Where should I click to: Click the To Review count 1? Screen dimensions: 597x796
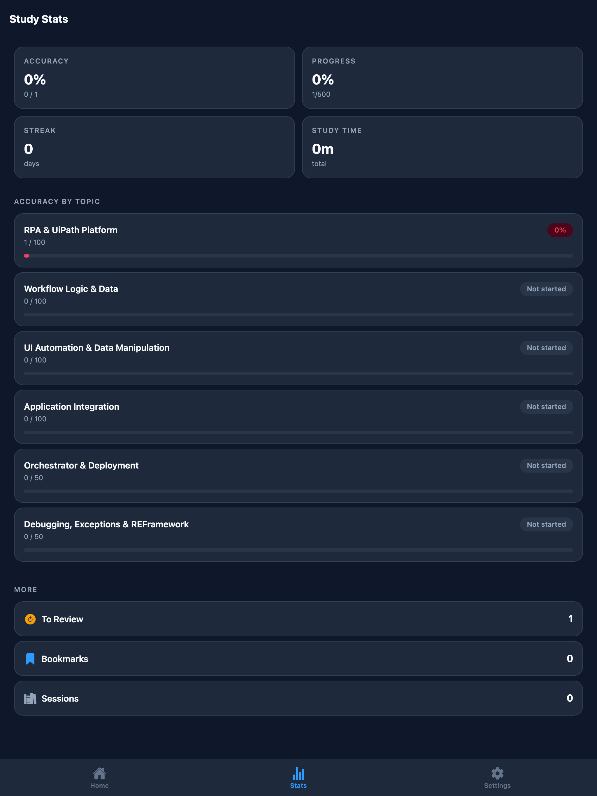pyautogui.click(x=570, y=619)
